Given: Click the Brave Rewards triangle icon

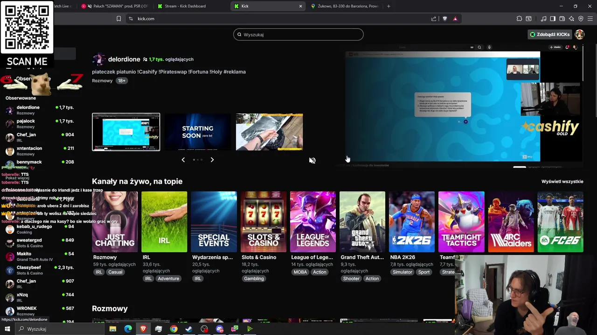Looking at the screenshot, I should click(x=455, y=19).
